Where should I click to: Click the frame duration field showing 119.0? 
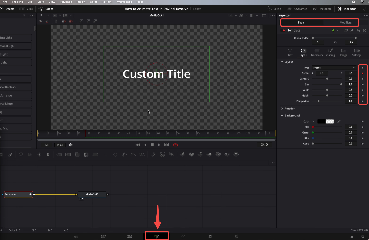60,145
